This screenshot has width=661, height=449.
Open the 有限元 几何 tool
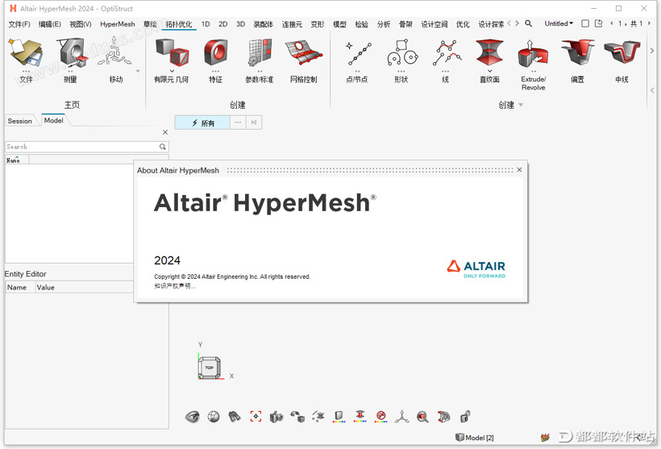[172, 52]
